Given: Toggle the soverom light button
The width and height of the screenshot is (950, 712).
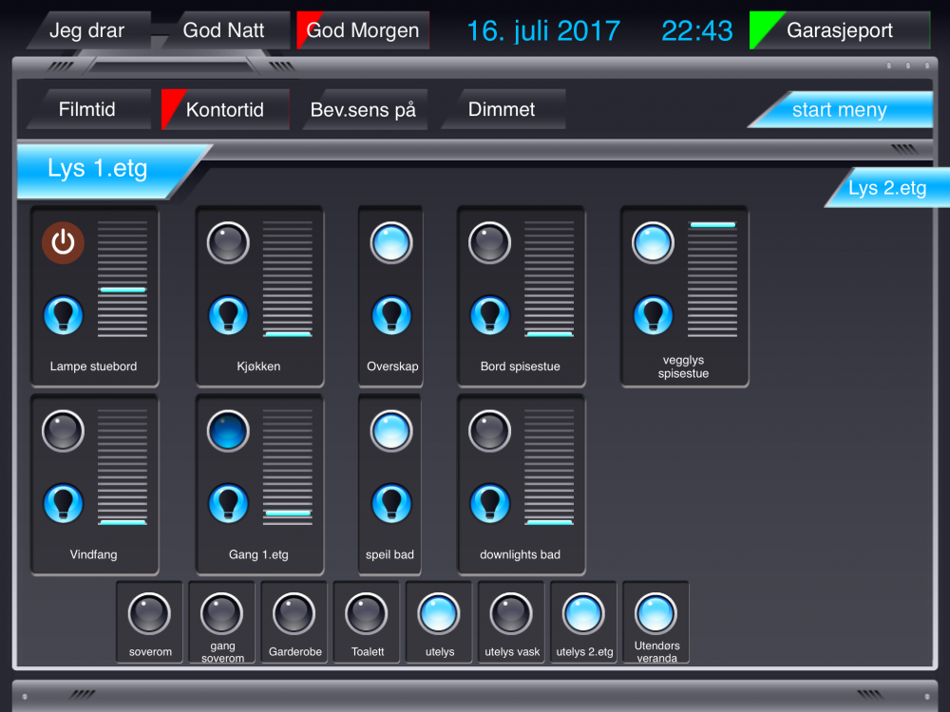Looking at the screenshot, I should click(149, 614).
